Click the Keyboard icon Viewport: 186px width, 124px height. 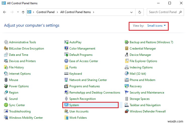click(66, 74)
